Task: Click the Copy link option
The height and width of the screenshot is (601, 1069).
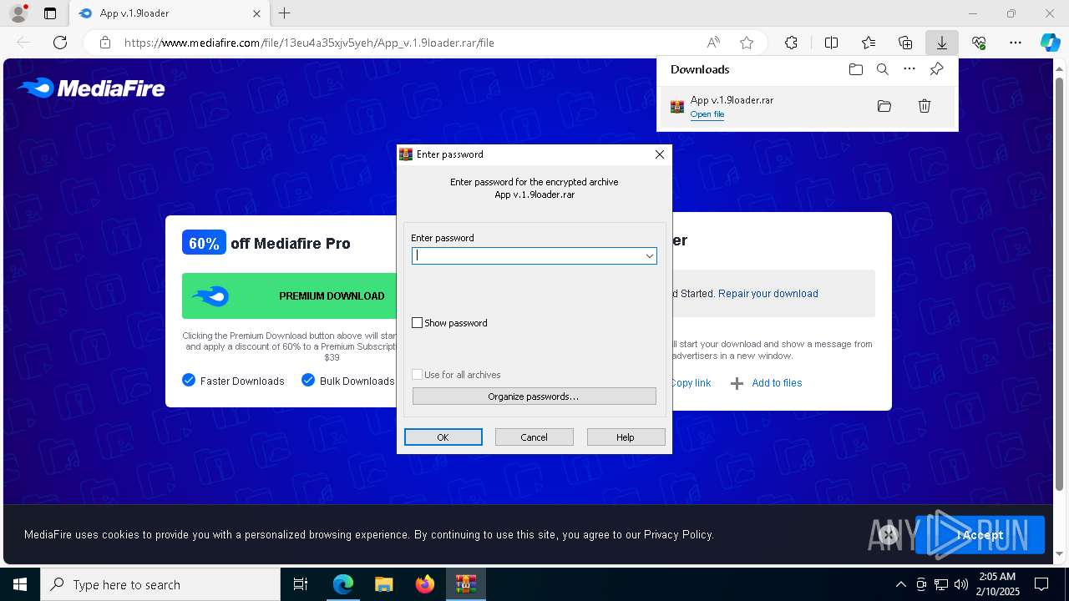Action: pyautogui.click(x=691, y=383)
